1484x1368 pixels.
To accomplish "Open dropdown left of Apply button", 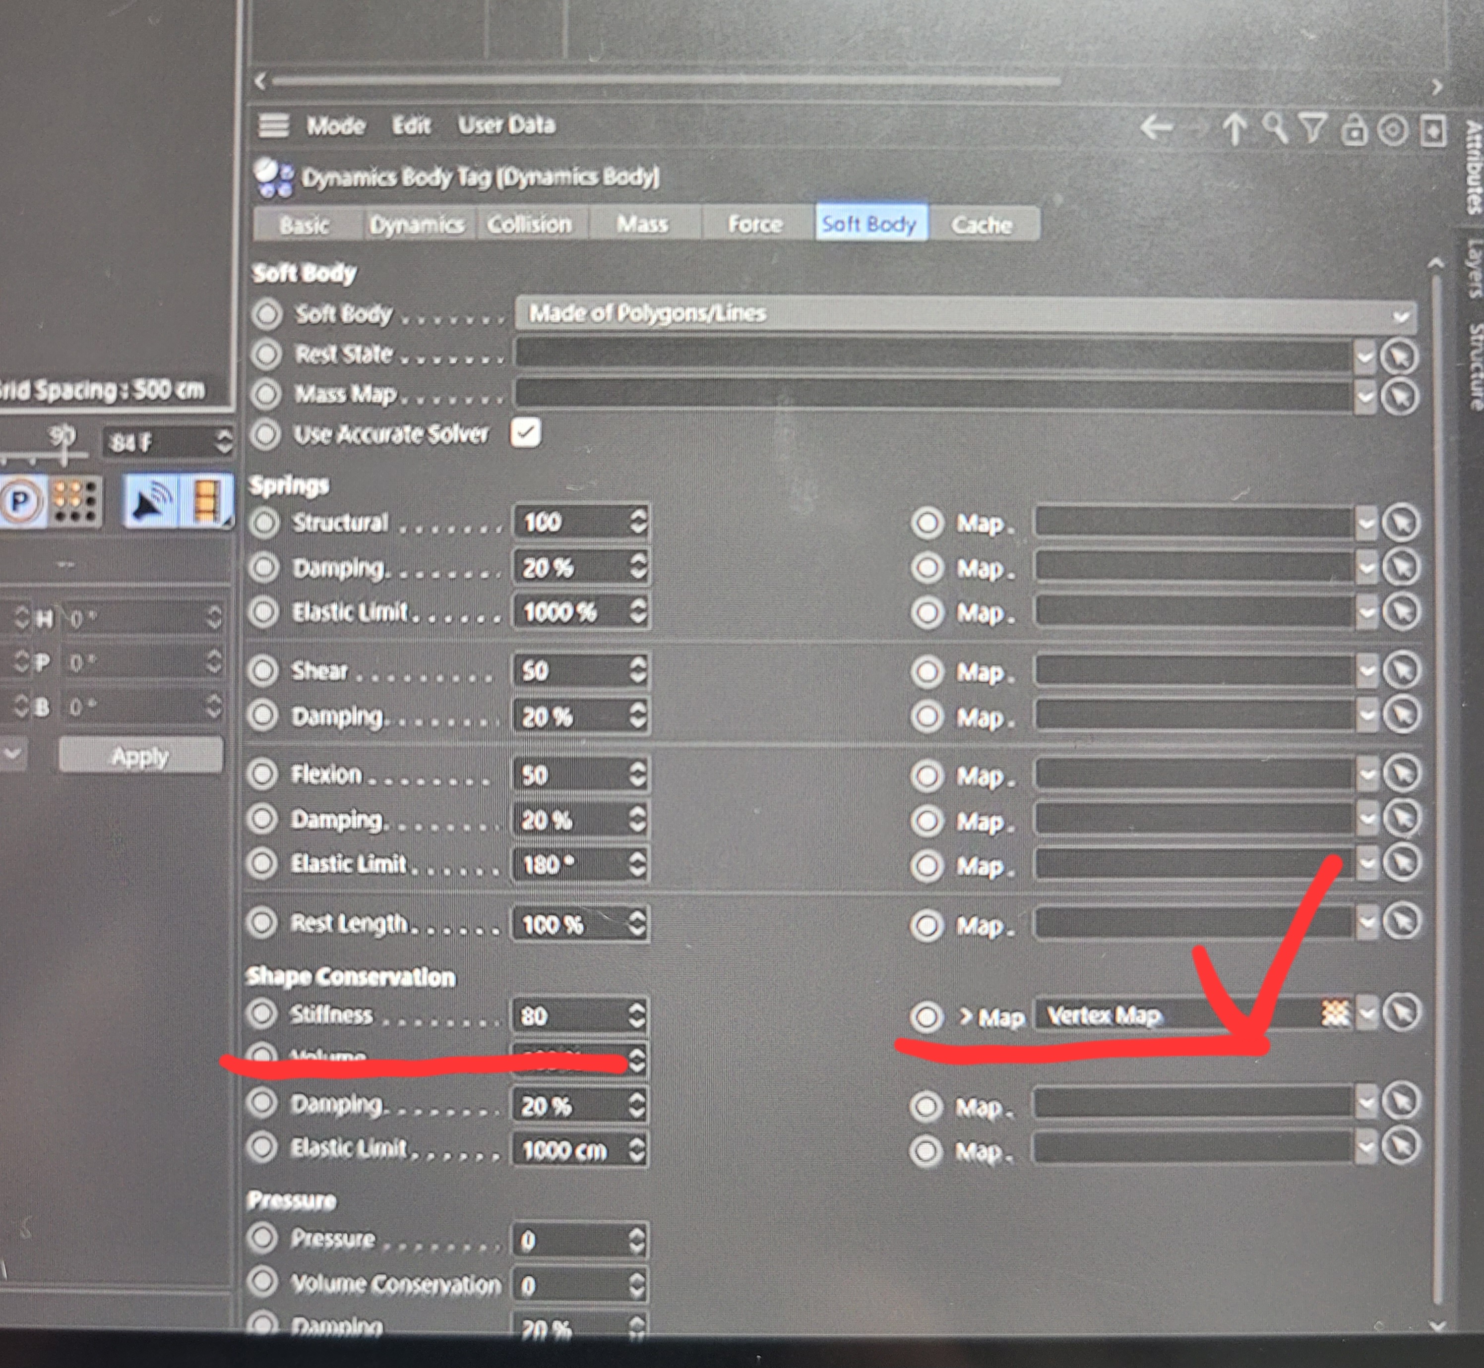I will point(12,755).
